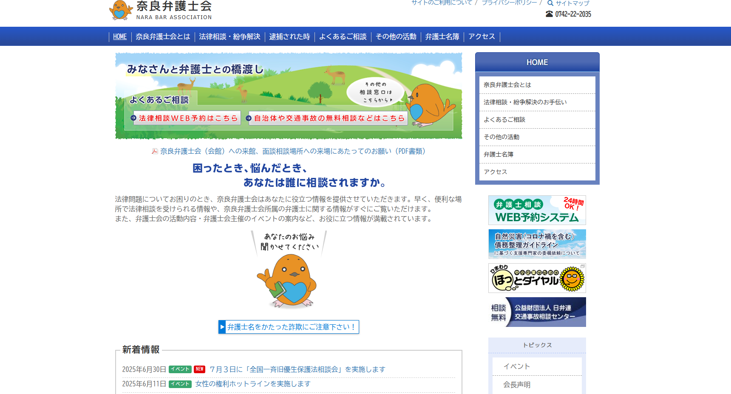Open アクセス in the navigation bar
Image resolution: width=731 pixels, height=394 pixels.
point(482,37)
